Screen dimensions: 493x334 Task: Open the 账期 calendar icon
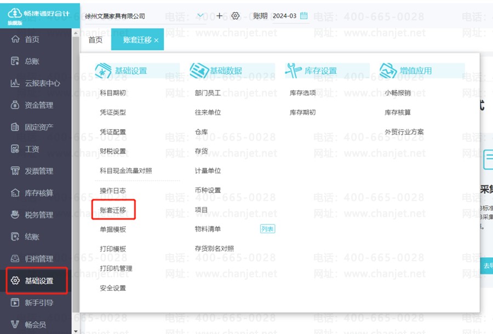[303, 15]
